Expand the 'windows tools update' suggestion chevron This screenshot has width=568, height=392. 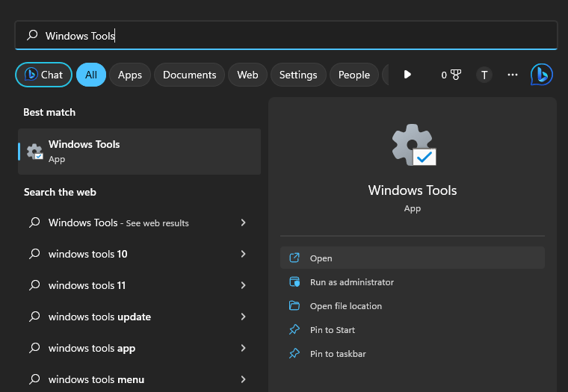click(243, 317)
